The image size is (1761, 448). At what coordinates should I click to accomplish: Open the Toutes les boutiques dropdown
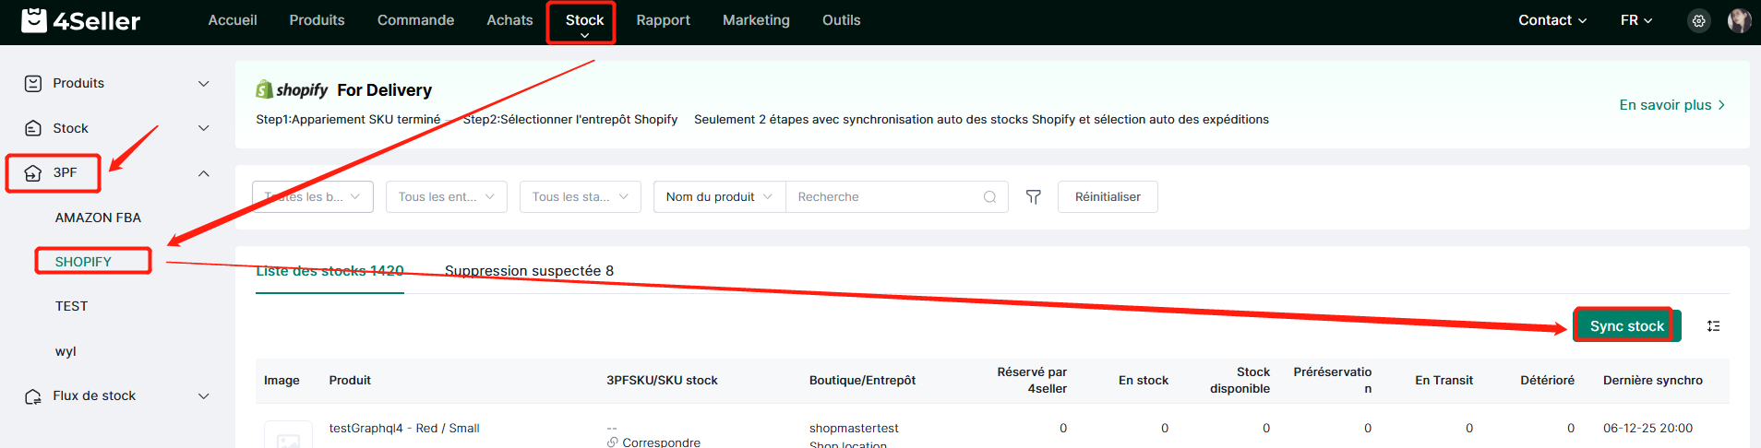pyautogui.click(x=313, y=197)
